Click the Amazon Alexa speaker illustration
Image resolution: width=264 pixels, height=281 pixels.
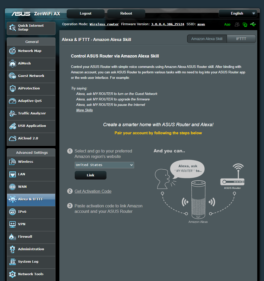pyautogui.click(x=198, y=200)
